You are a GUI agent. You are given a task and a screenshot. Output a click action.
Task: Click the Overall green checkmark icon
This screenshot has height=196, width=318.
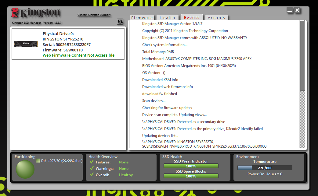(92, 175)
